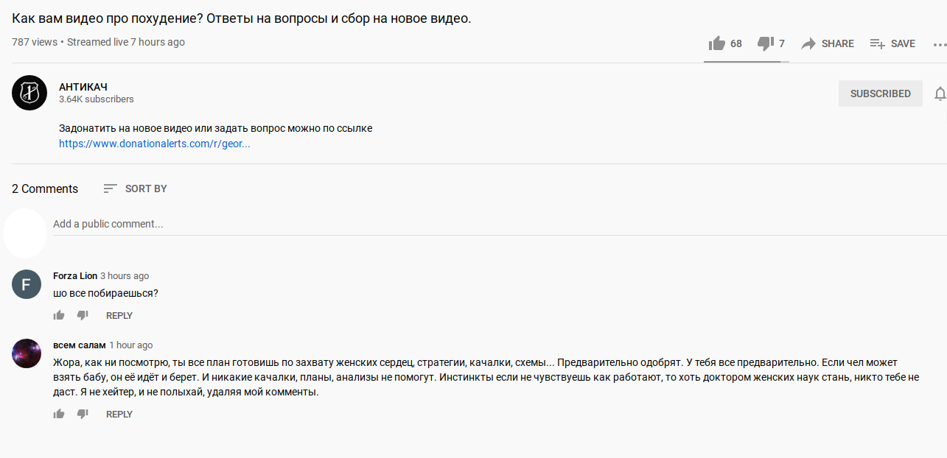Dislike the comment by всем салам
The image size is (947, 458).
pos(83,414)
